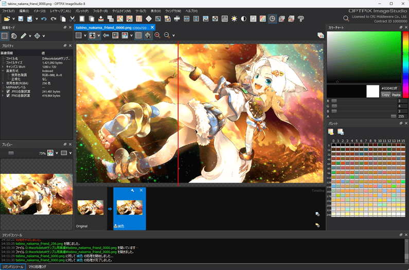Open dropdown arrow next to crosshair tool
Screen dimensions: 409x270
[x=44, y=36]
